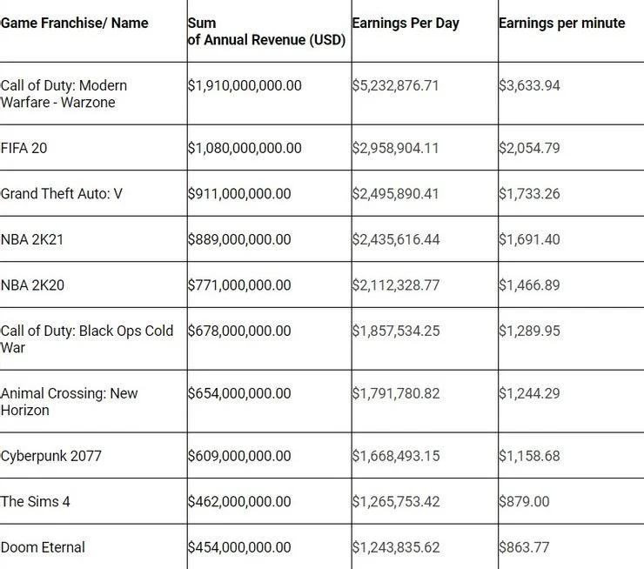The height and width of the screenshot is (569, 644).
Task: Click the $1,733.26 earnings per minute value
Action: coord(529,193)
